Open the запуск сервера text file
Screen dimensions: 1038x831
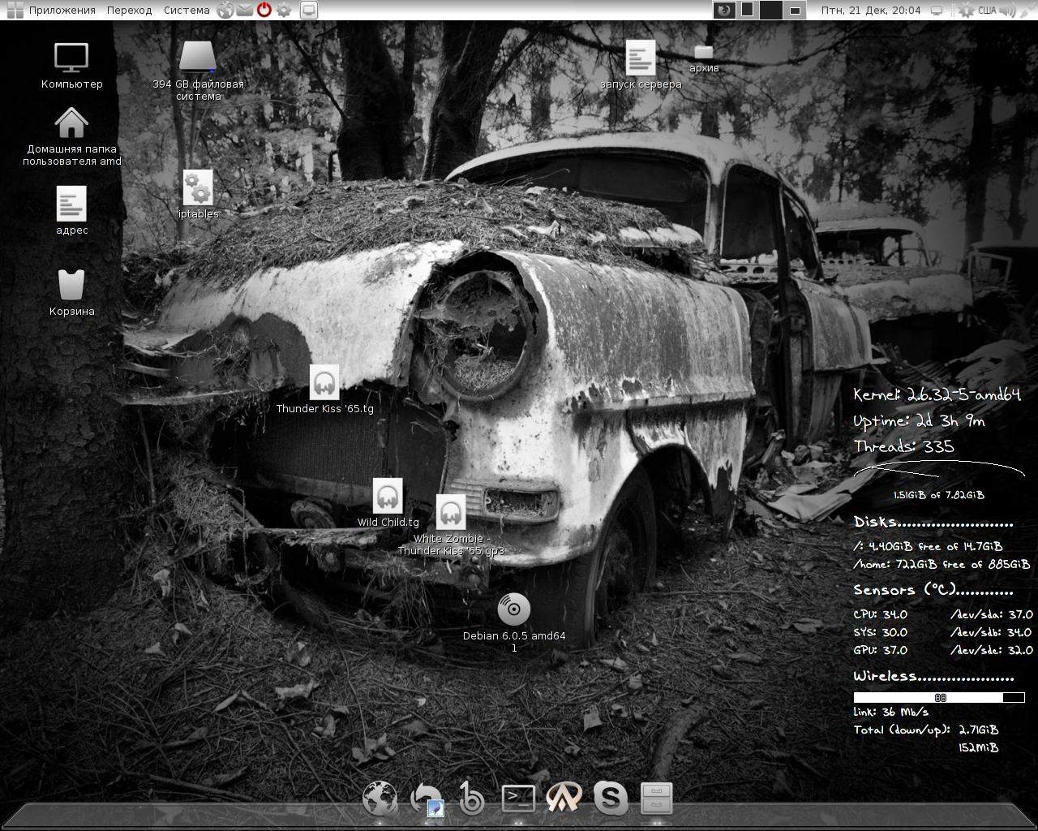(x=640, y=58)
